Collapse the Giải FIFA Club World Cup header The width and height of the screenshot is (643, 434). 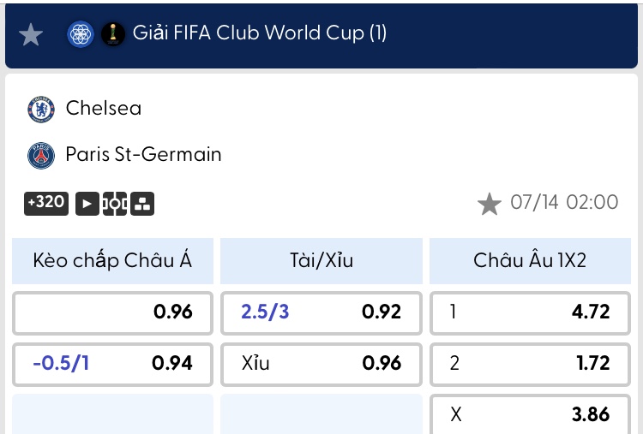pos(321,35)
